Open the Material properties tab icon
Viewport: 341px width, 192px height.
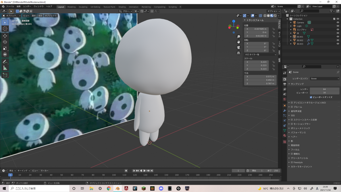click(x=284, y=136)
